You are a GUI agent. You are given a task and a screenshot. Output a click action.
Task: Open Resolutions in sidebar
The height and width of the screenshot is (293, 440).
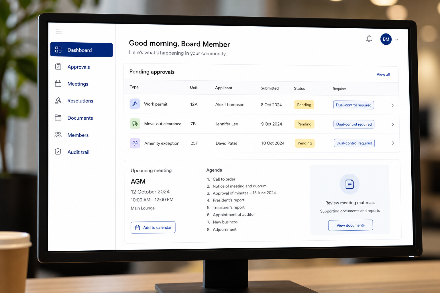coord(80,101)
